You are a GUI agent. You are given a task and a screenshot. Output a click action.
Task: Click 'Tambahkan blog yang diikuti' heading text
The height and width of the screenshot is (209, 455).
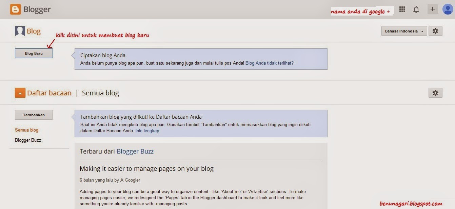141,117
